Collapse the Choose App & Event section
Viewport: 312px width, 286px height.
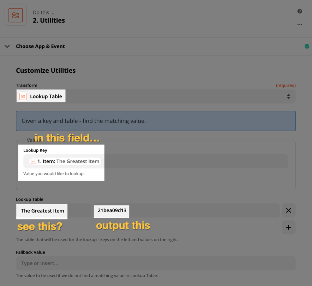click(x=7, y=46)
